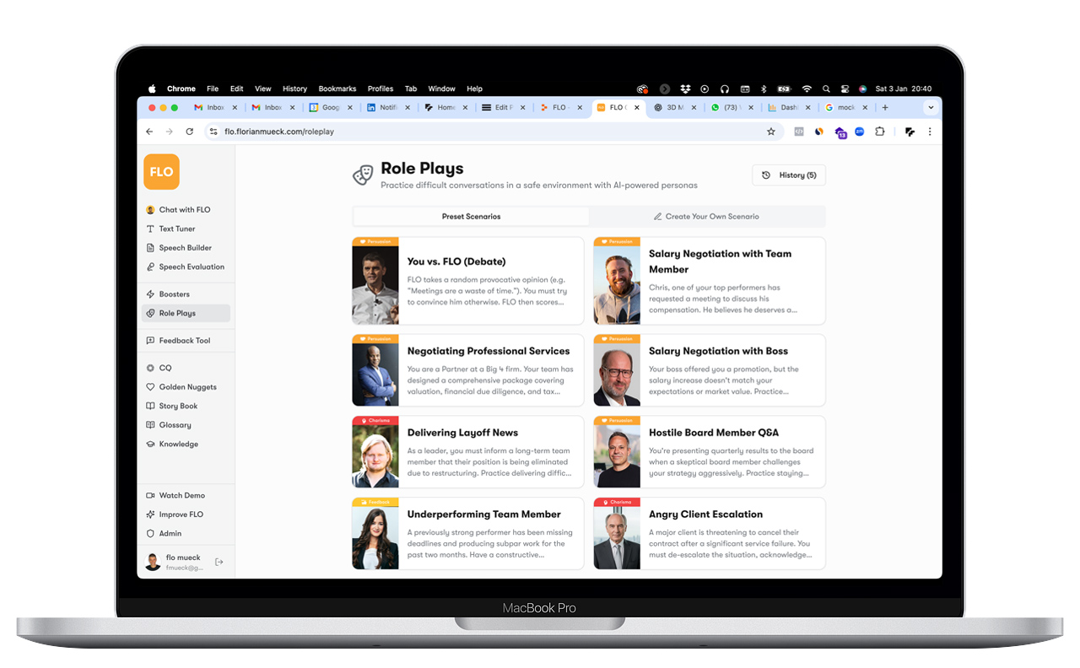Open the Angry Client Escalation scenario
The width and height of the screenshot is (1080, 668).
click(x=705, y=514)
